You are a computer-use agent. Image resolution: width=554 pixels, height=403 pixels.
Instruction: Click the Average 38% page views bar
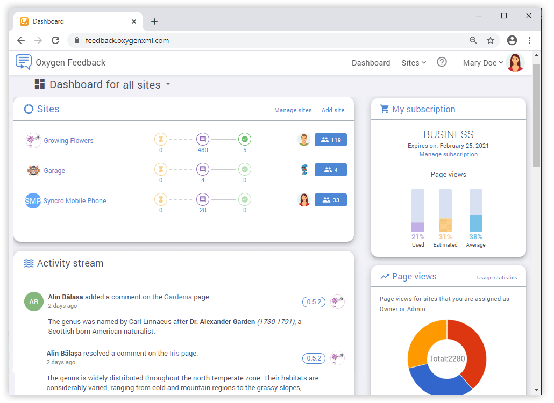(476, 210)
